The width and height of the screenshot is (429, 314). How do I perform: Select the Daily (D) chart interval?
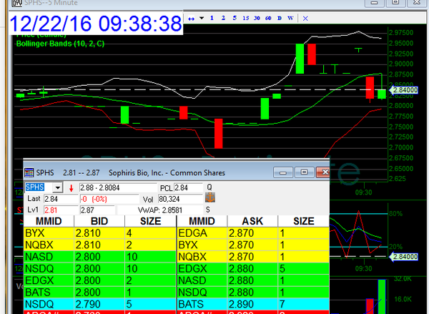coord(279,17)
